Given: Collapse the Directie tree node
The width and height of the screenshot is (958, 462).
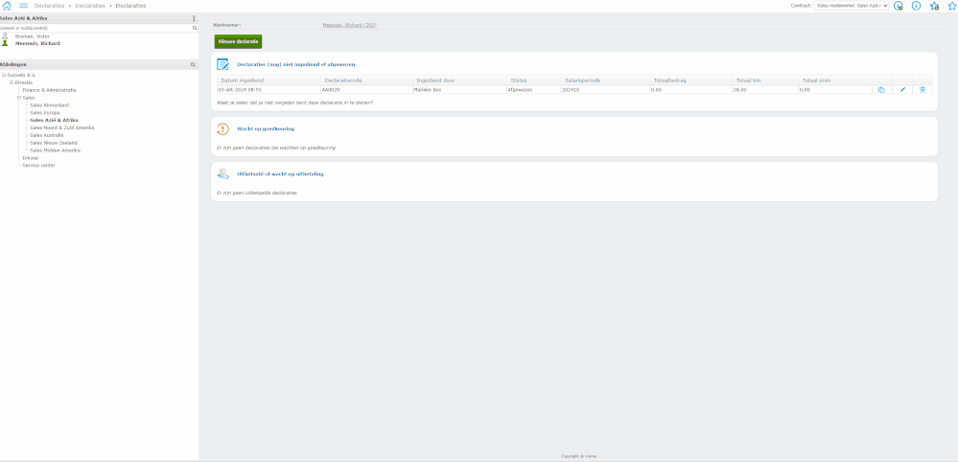Looking at the screenshot, I should (x=11, y=82).
